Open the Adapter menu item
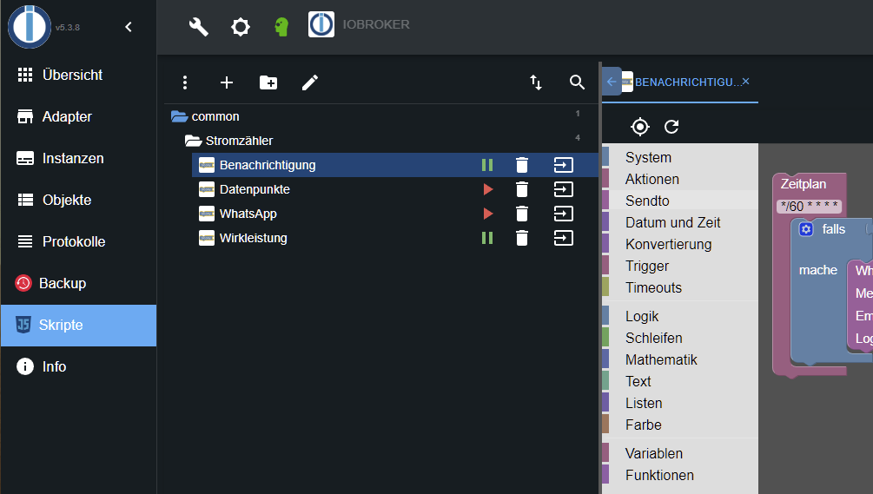This screenshot has width=873, height=494. coord(67,116)
